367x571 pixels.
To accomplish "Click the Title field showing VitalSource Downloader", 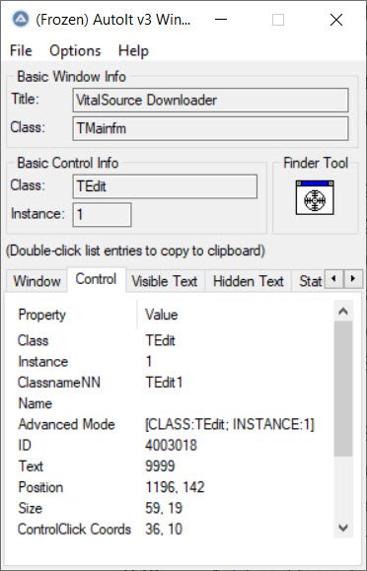I will tap(211, 100).
